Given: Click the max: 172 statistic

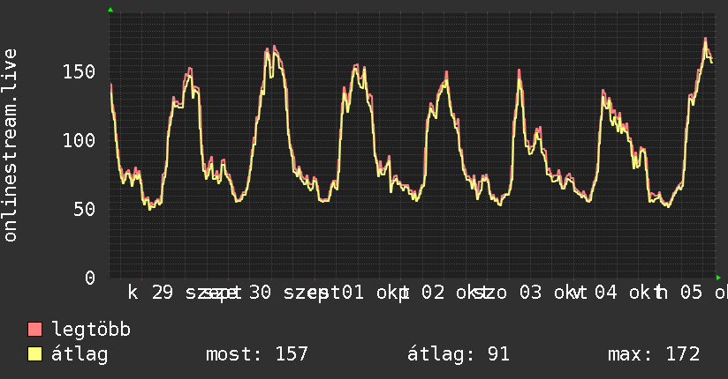Looking at the screenshot, I should click(x=654, y=354).
